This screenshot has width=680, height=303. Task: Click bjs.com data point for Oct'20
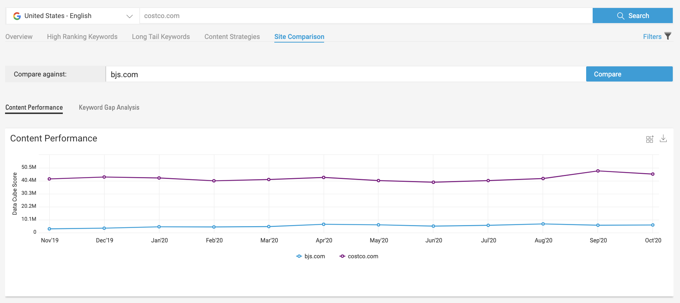point(653,225)
